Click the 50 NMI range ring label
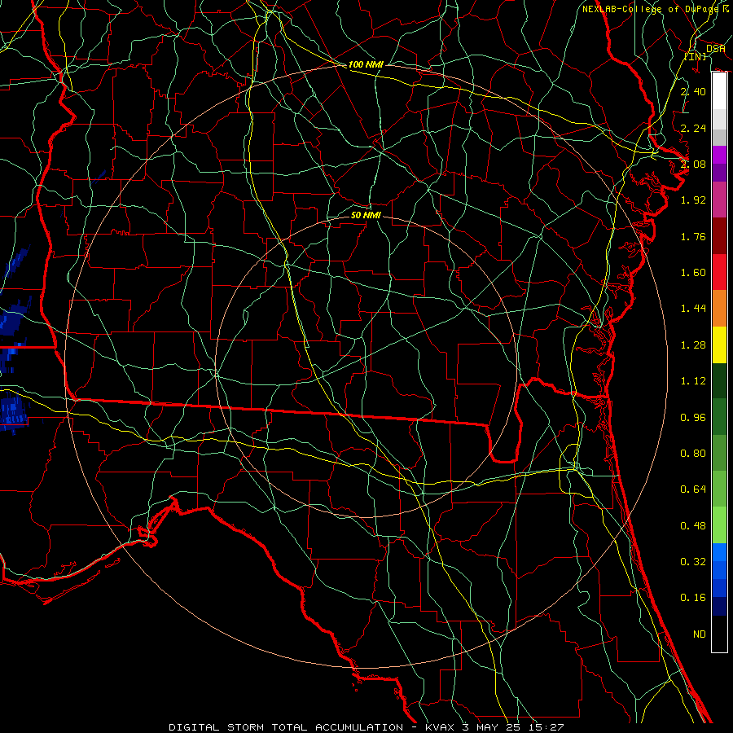This screenshot has height=733, width=733. click(x=366, y=215)
